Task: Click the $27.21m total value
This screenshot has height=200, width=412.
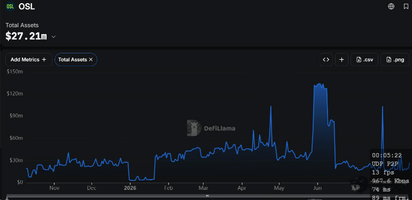Action: [x=26, y=36]
